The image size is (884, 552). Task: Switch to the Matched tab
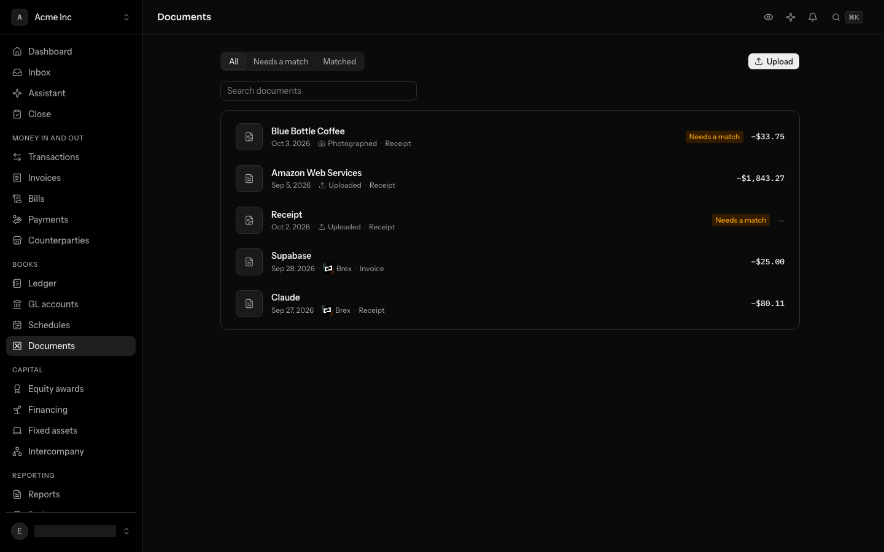[x=339, y=61]
